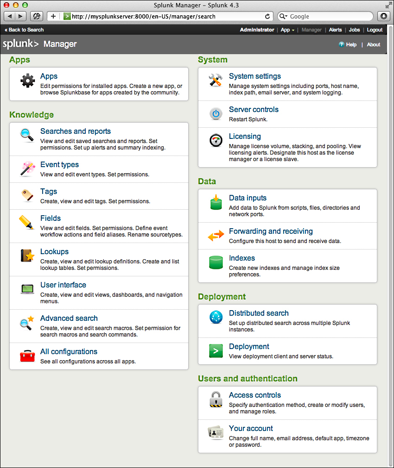The height and width of the screenshot is (468, 394).
Task: Select Manager in top navigation
Action: (311, 30)
